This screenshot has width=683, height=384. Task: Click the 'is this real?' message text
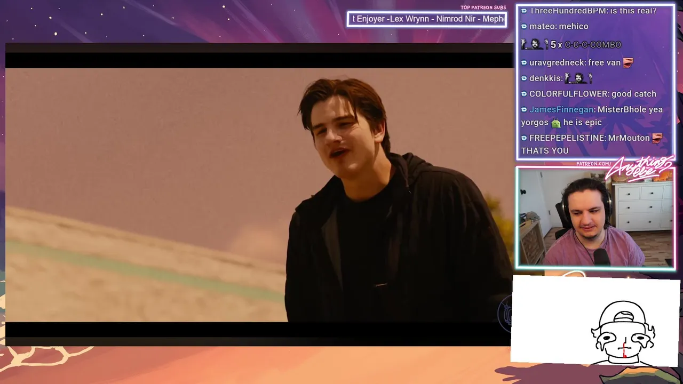633,11
